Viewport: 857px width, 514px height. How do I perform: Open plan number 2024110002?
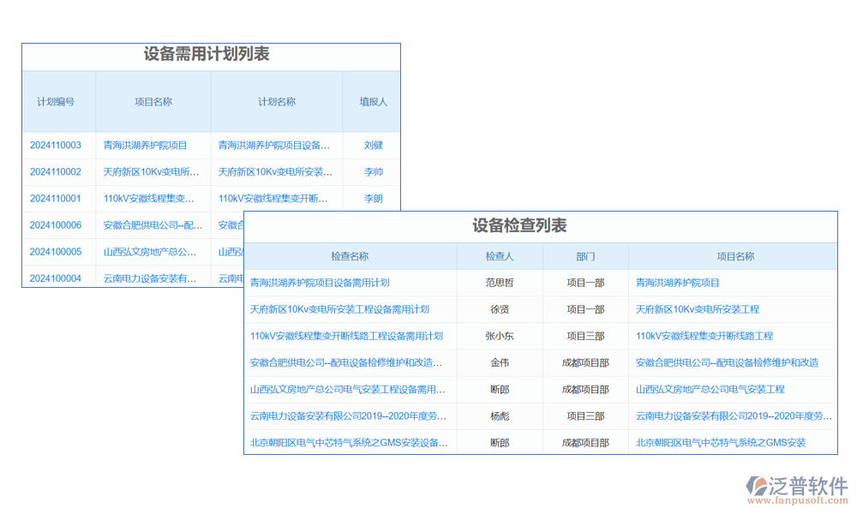tap(56, 172)
